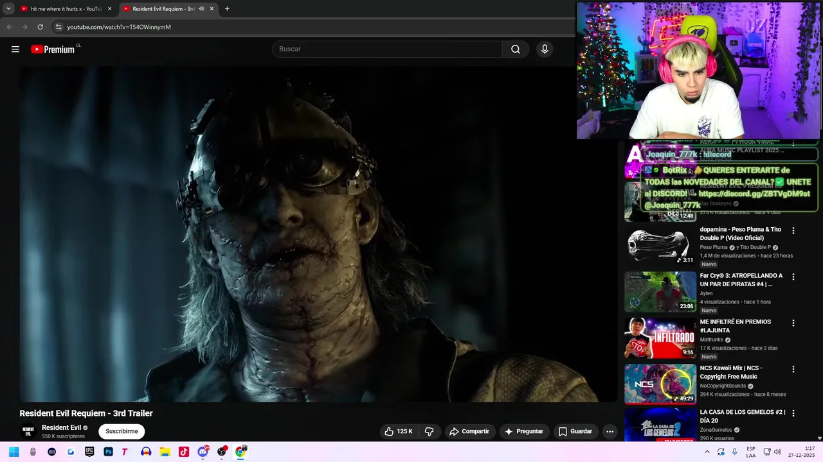823x462 pixels.
Task: Open OBS Studio from the taskbar
Action: click(x=222, y=452)
